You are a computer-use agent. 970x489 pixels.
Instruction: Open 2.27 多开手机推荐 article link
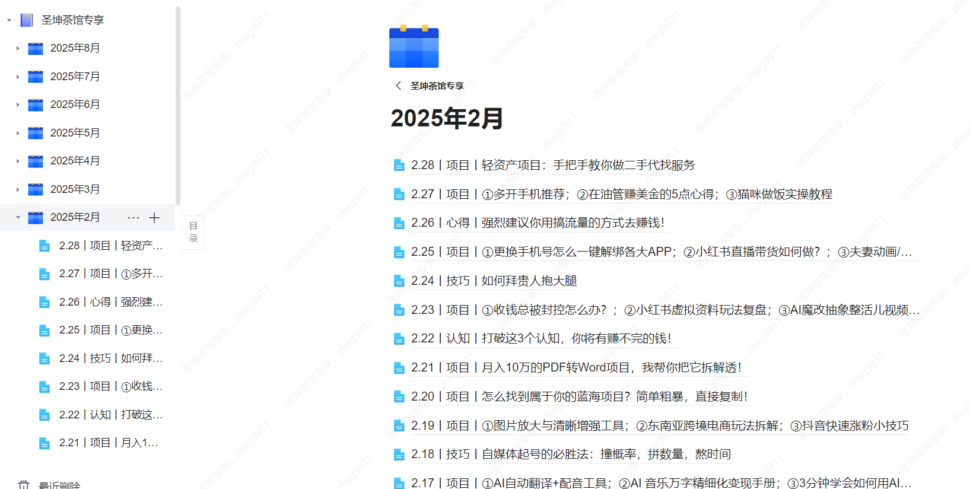(x=622, y=194)
